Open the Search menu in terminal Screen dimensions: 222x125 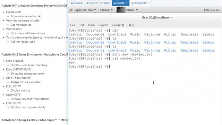(103, 25)
